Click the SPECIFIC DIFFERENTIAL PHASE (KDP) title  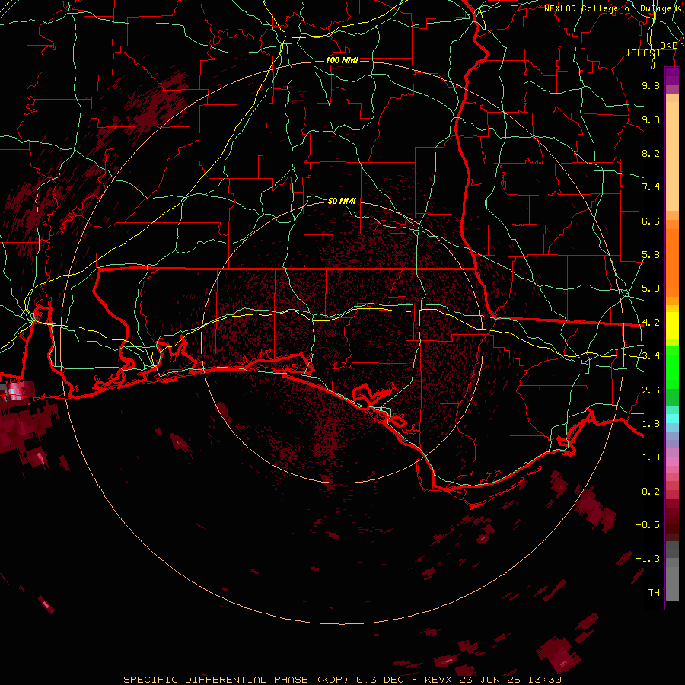click(234, 680)
